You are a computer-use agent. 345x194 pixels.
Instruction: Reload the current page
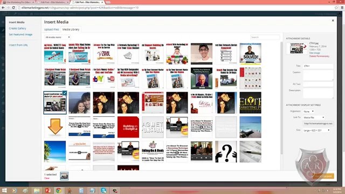click(13, 8)
